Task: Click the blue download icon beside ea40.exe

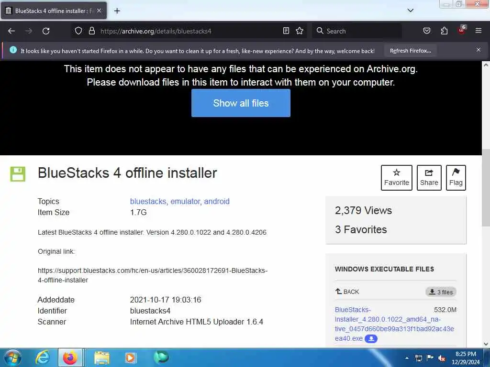Action: [x=371, y=339]
